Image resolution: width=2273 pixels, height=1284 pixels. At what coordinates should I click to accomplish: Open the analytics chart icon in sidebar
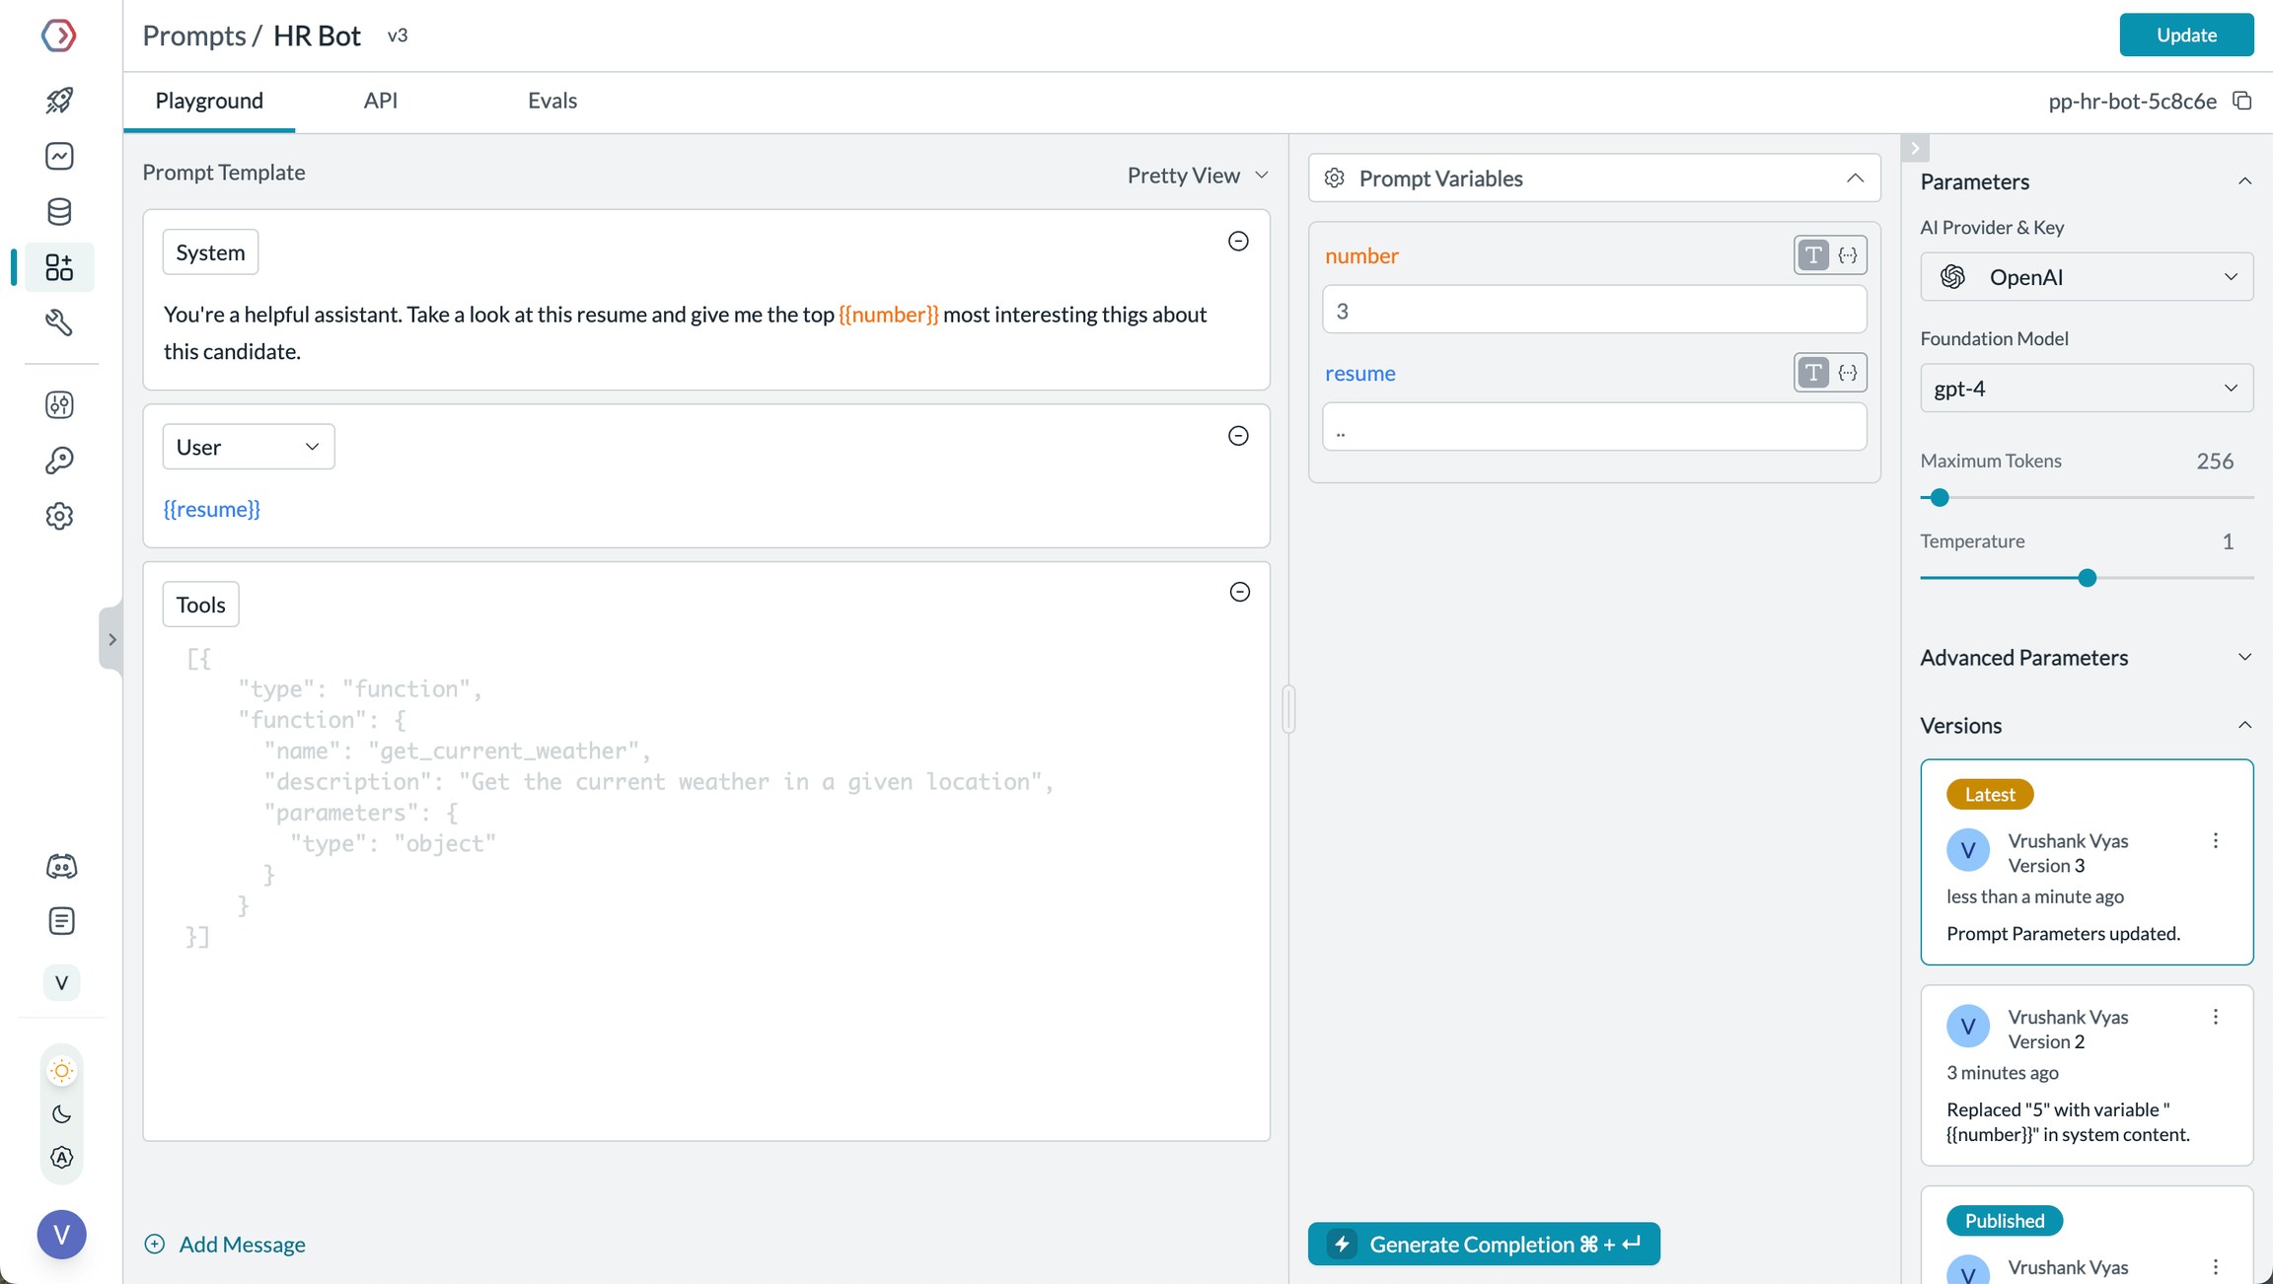59,156
